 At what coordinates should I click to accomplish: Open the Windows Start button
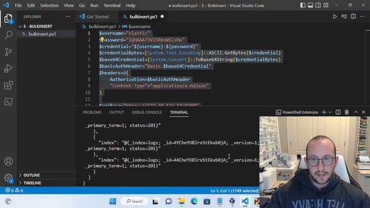(113, 201)
